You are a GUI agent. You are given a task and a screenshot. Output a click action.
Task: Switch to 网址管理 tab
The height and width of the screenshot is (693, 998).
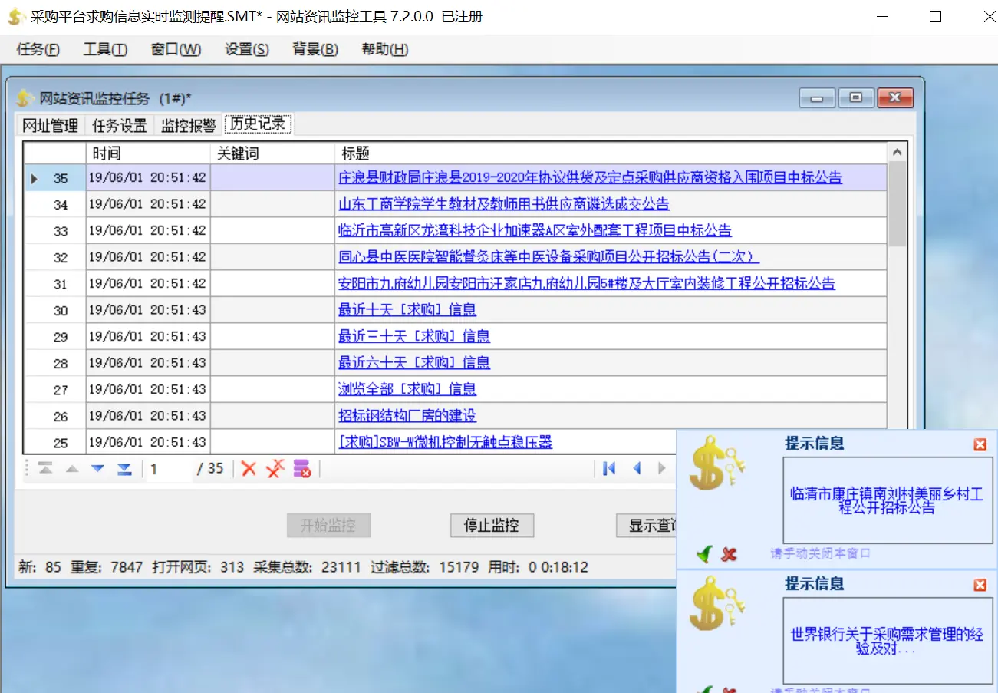[x=51, y=125]
